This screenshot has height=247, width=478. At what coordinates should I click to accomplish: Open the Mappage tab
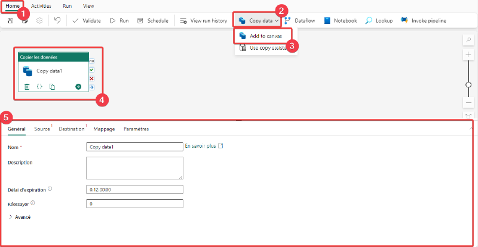(x=104, y=129)
